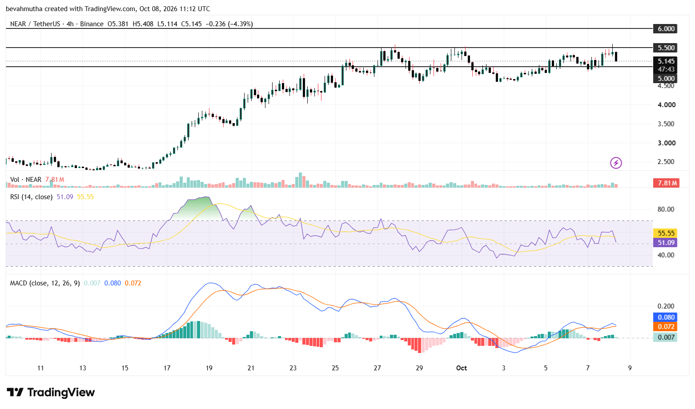Click the 4.000 price axis value
The width and height of the screenshot is (695, 409).
(667, 105)
